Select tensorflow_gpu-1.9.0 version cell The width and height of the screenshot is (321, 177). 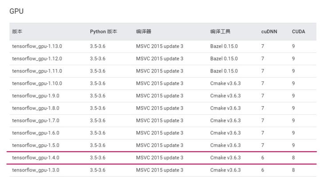[36, 96]
